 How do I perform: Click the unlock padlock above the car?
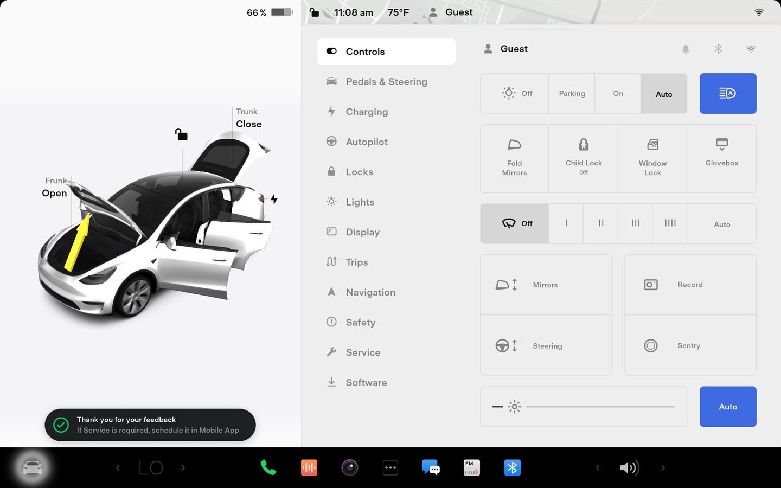[x=181, y=134]
